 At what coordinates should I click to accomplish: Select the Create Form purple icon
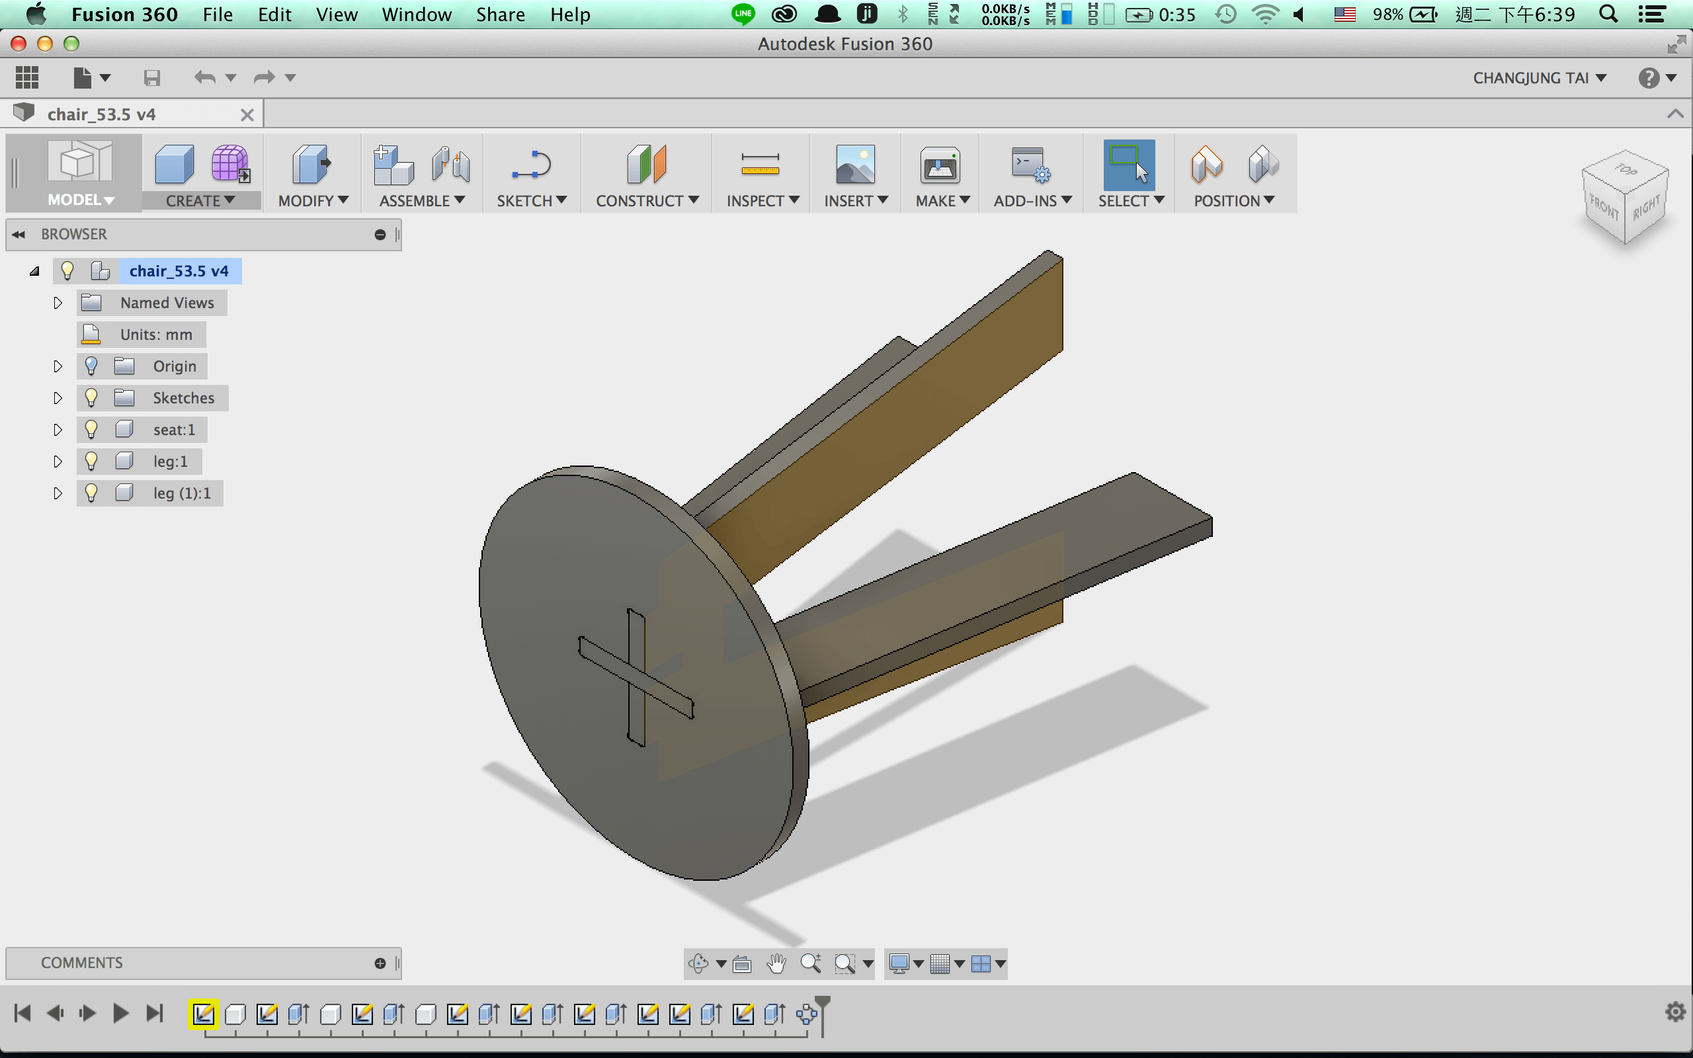click(230, 165)
